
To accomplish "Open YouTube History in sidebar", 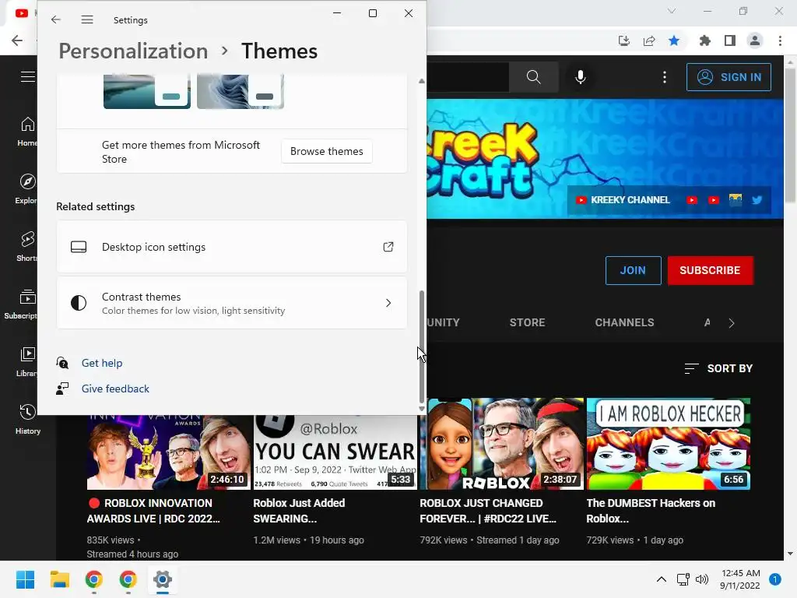I will click(27, 419).
